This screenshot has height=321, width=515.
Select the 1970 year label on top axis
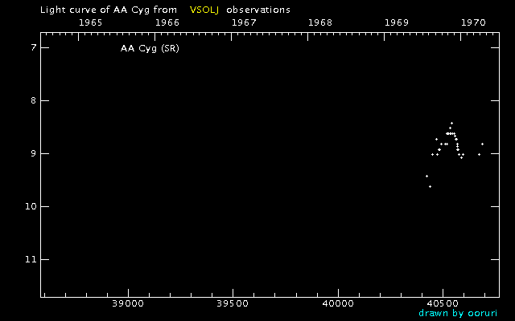(x=473, y=22)
